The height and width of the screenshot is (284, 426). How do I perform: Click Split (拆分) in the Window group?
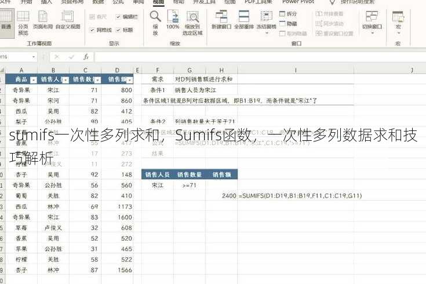(x=288, y=13)
